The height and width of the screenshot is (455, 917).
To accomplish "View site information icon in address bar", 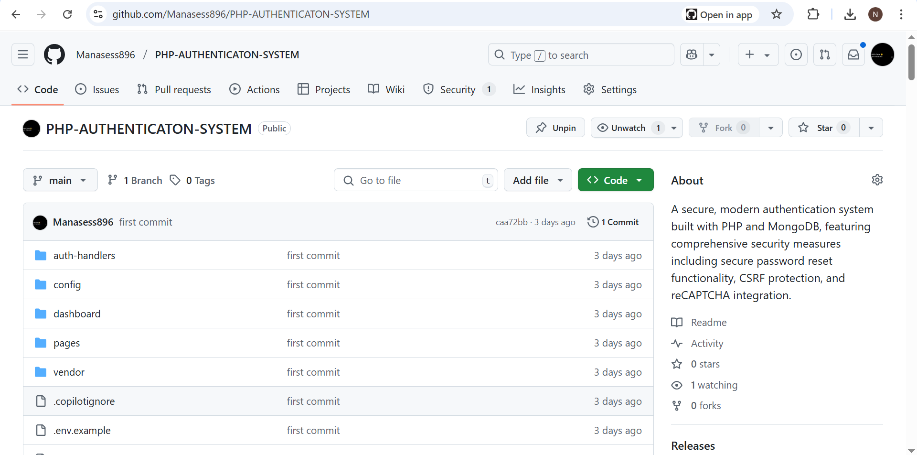I will 98,14.
